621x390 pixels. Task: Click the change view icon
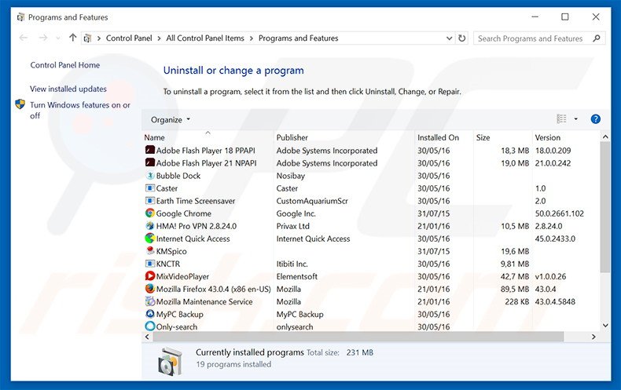[x=561, y=118]
